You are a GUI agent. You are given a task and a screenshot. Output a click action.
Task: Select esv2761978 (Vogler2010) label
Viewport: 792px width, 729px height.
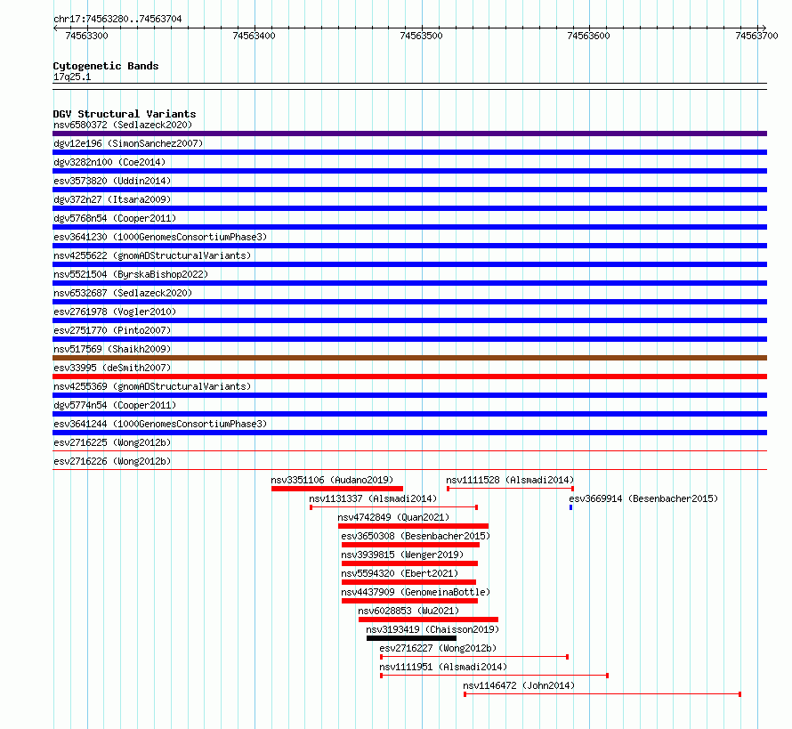[115, 312]
